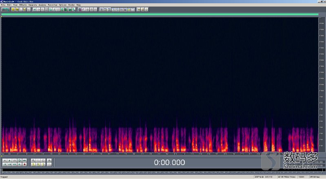Screen dimensions: 326x179
Task: Open the Generate menu
Action: [32, 5]
